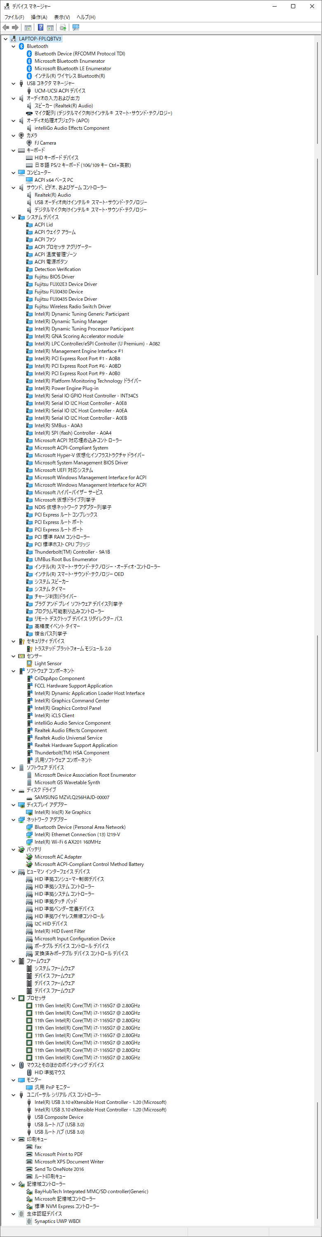Viewport: 322px width, 1237px height.
Task: Collapse the ソフトウェア コンポーネント category
Action: point(14,671)
